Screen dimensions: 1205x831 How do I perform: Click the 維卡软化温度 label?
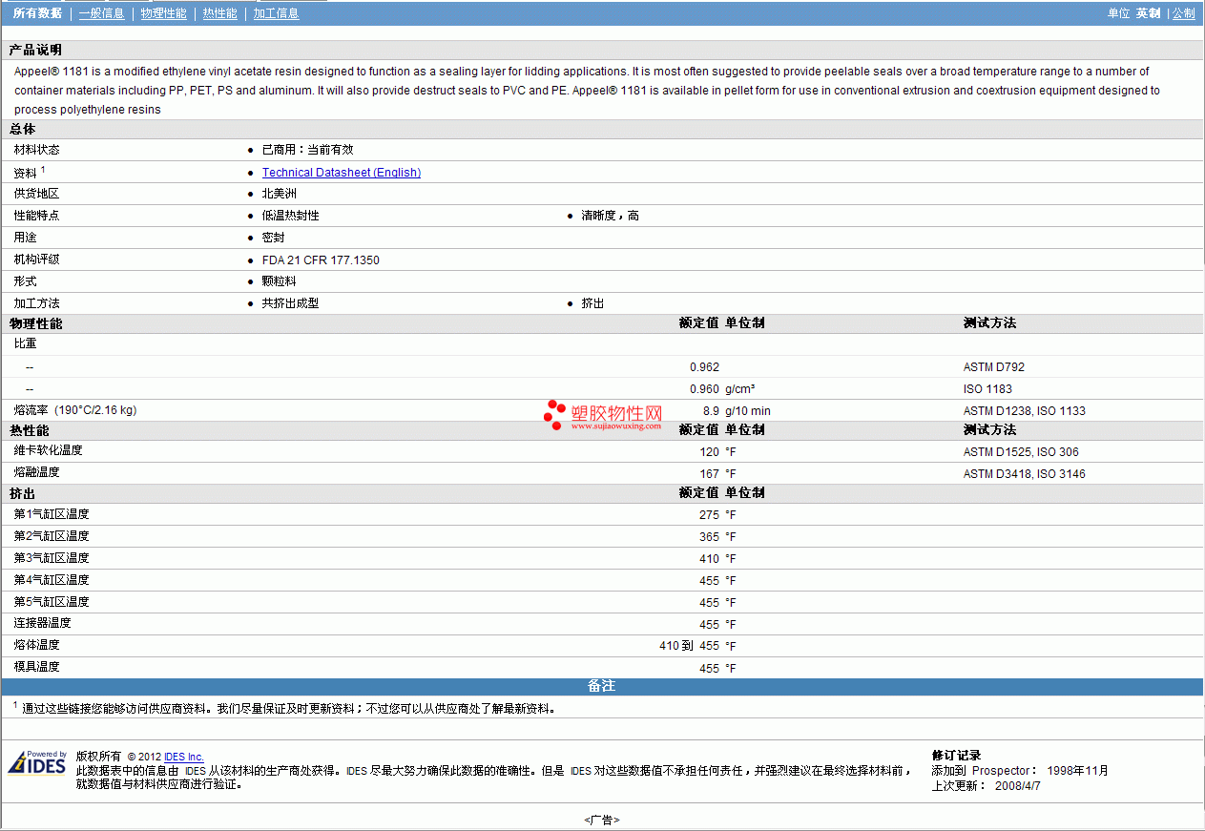(48, 450)
